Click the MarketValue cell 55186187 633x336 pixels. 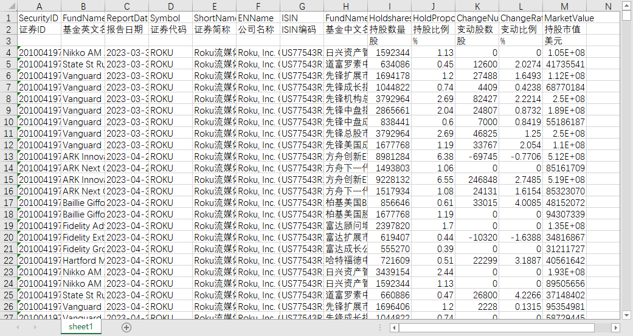click(x=565, y=122)
